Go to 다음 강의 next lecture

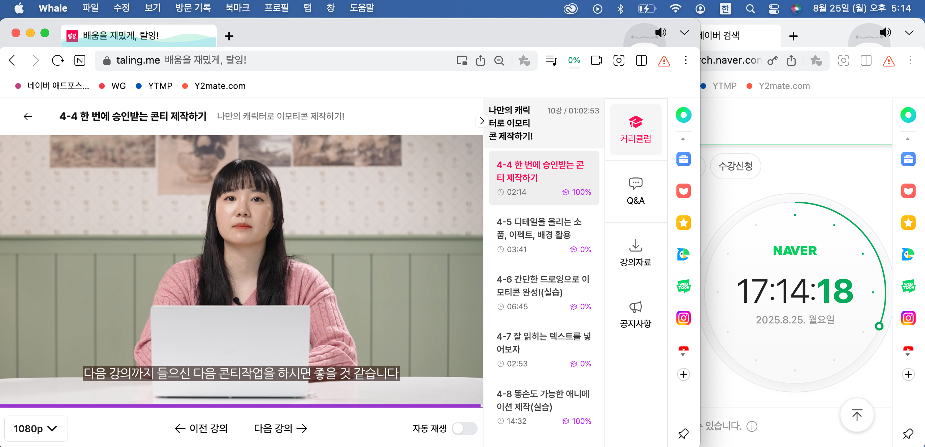point(280,429)
